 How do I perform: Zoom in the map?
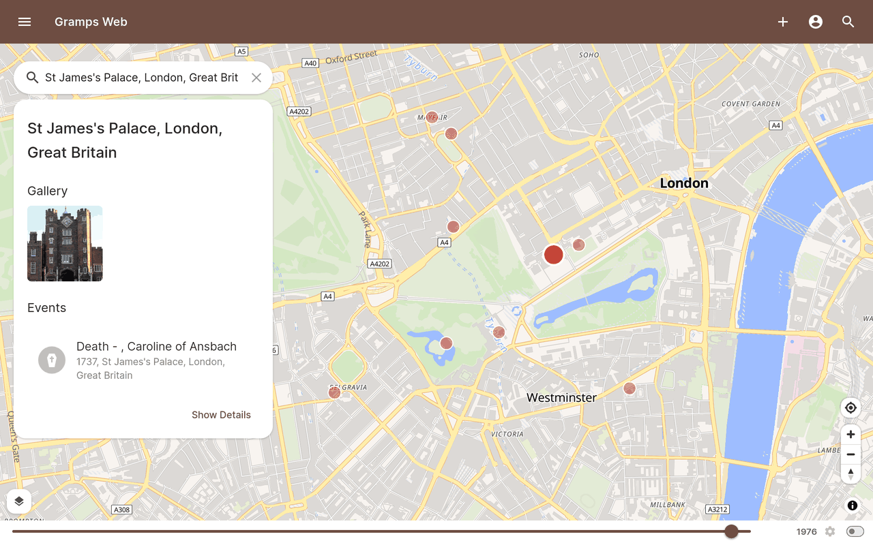click(850, 435)
